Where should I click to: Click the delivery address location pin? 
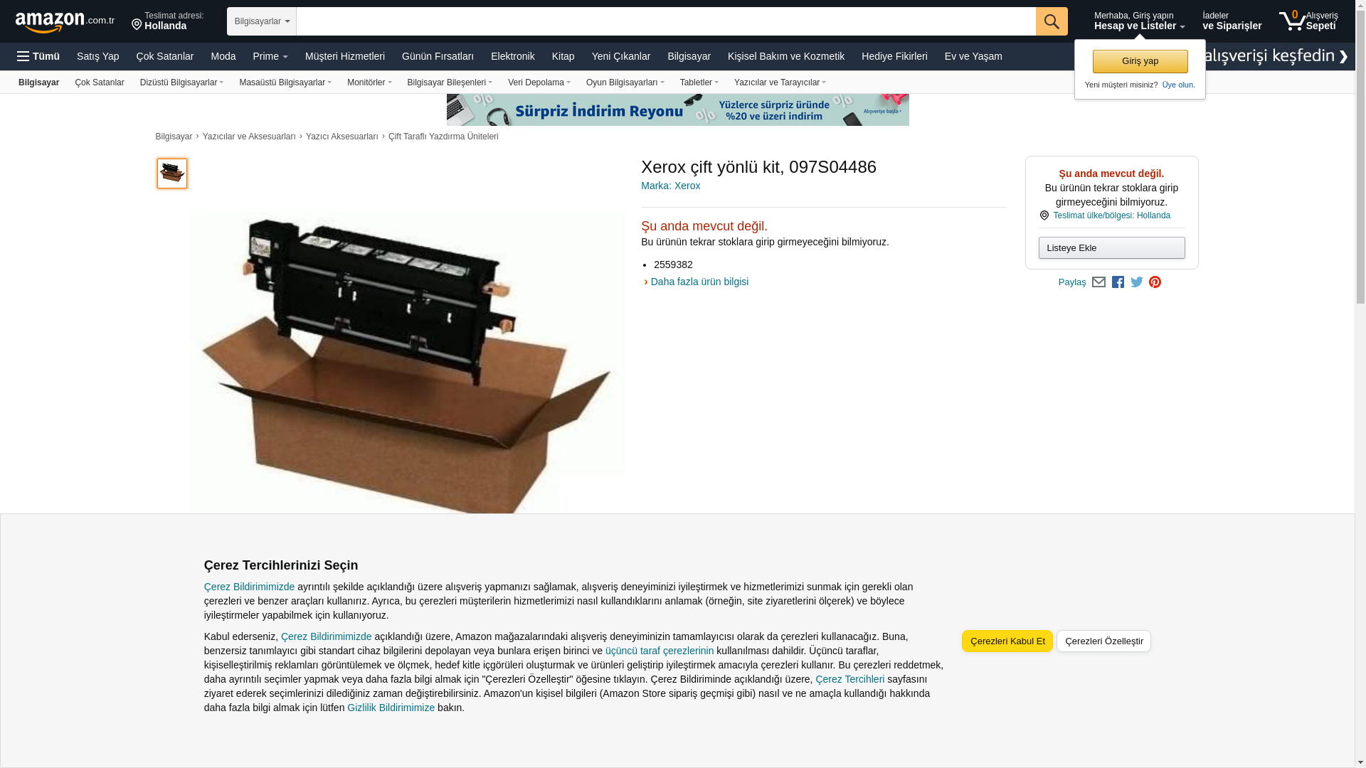point(137,25)
